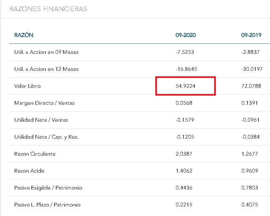
Task: Click the Razon Circulante row label
Action: 35,154
